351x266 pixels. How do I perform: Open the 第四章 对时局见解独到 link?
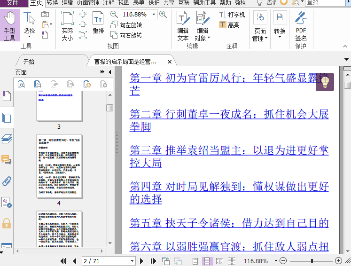(x=229, y=193)
